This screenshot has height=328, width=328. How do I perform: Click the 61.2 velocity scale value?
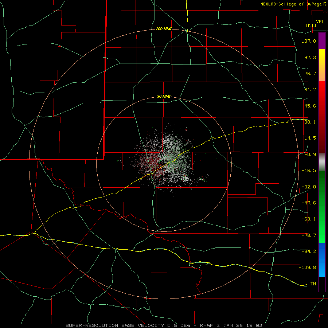tap(310, 90)
